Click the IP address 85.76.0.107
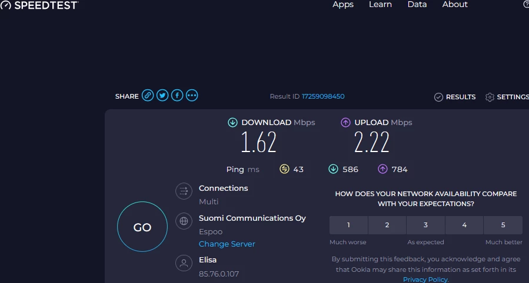Image resolution: width=529 pixels, height=283 pixels. click(x=219, y=274)
